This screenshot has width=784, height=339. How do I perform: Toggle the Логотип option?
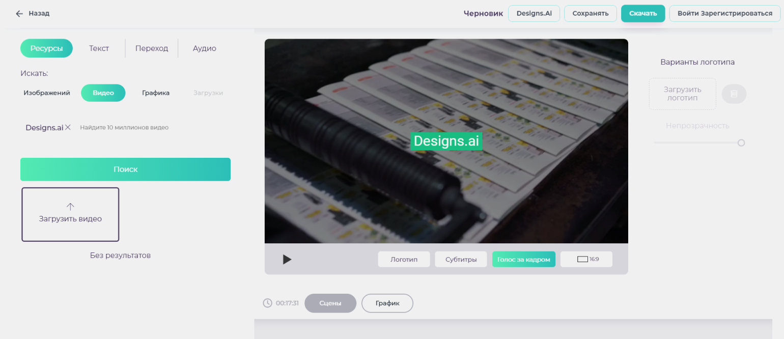pos(404,259)
